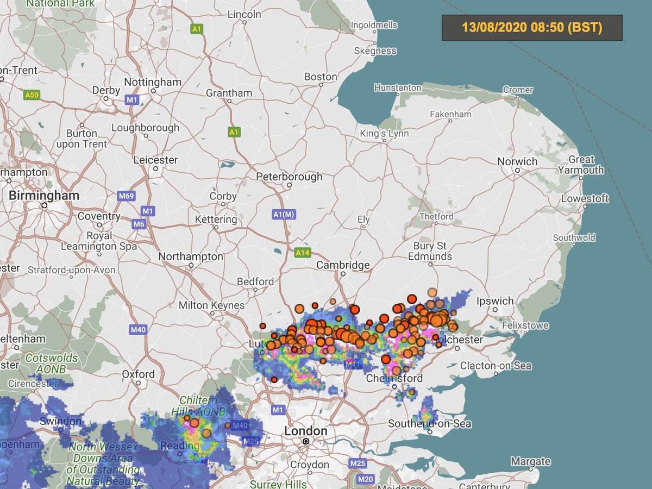Click the Kettering label
Image resolution: width=652 pixels, height=489 pixels.
coord(216,220)
